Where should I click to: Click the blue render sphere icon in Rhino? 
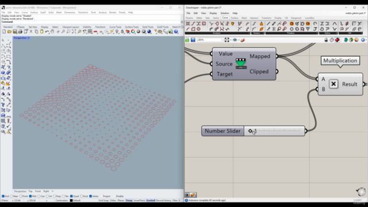click(x=149, y=32)
